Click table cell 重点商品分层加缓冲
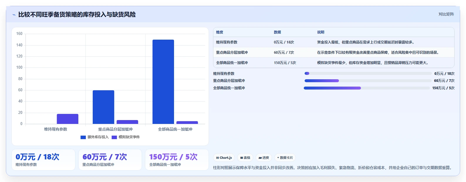The width and height of the screenshot is (466, 182). (232, 53)
